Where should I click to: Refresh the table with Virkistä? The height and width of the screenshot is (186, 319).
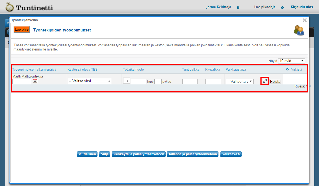point(294,70)
